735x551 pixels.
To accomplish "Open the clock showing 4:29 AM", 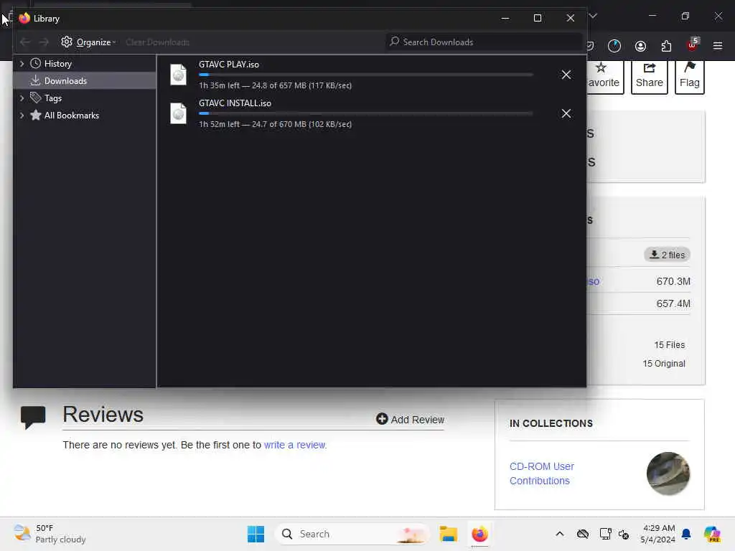I will pyautogui.click(x=657, y=534).
